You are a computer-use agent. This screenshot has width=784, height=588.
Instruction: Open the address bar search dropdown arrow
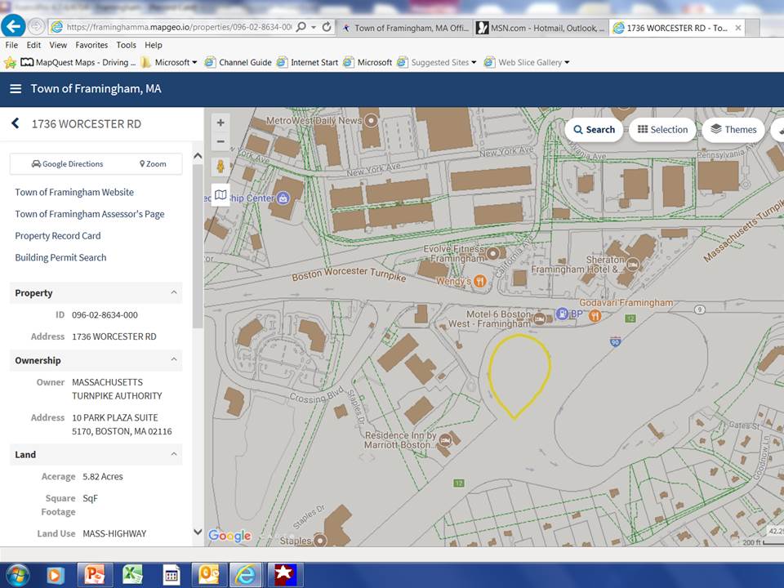coord(314,27)
